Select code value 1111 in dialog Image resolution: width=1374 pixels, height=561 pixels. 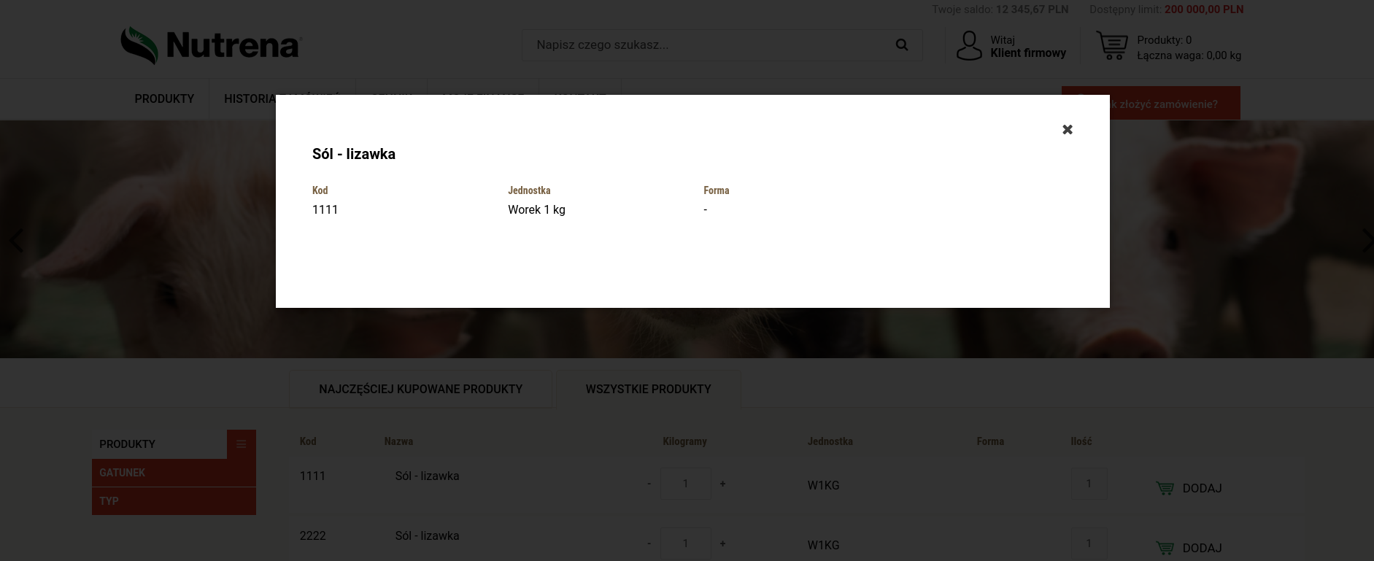(x=325, y=210)
